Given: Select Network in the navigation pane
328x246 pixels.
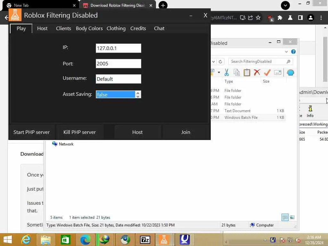Looking at the screenshot, I should click(63, 144).
